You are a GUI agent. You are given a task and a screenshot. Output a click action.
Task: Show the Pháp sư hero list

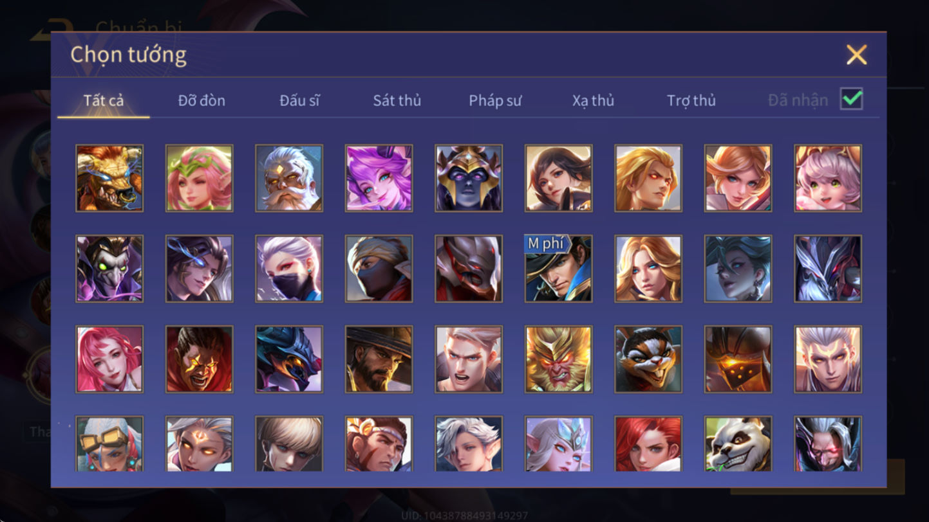(495, 100)
